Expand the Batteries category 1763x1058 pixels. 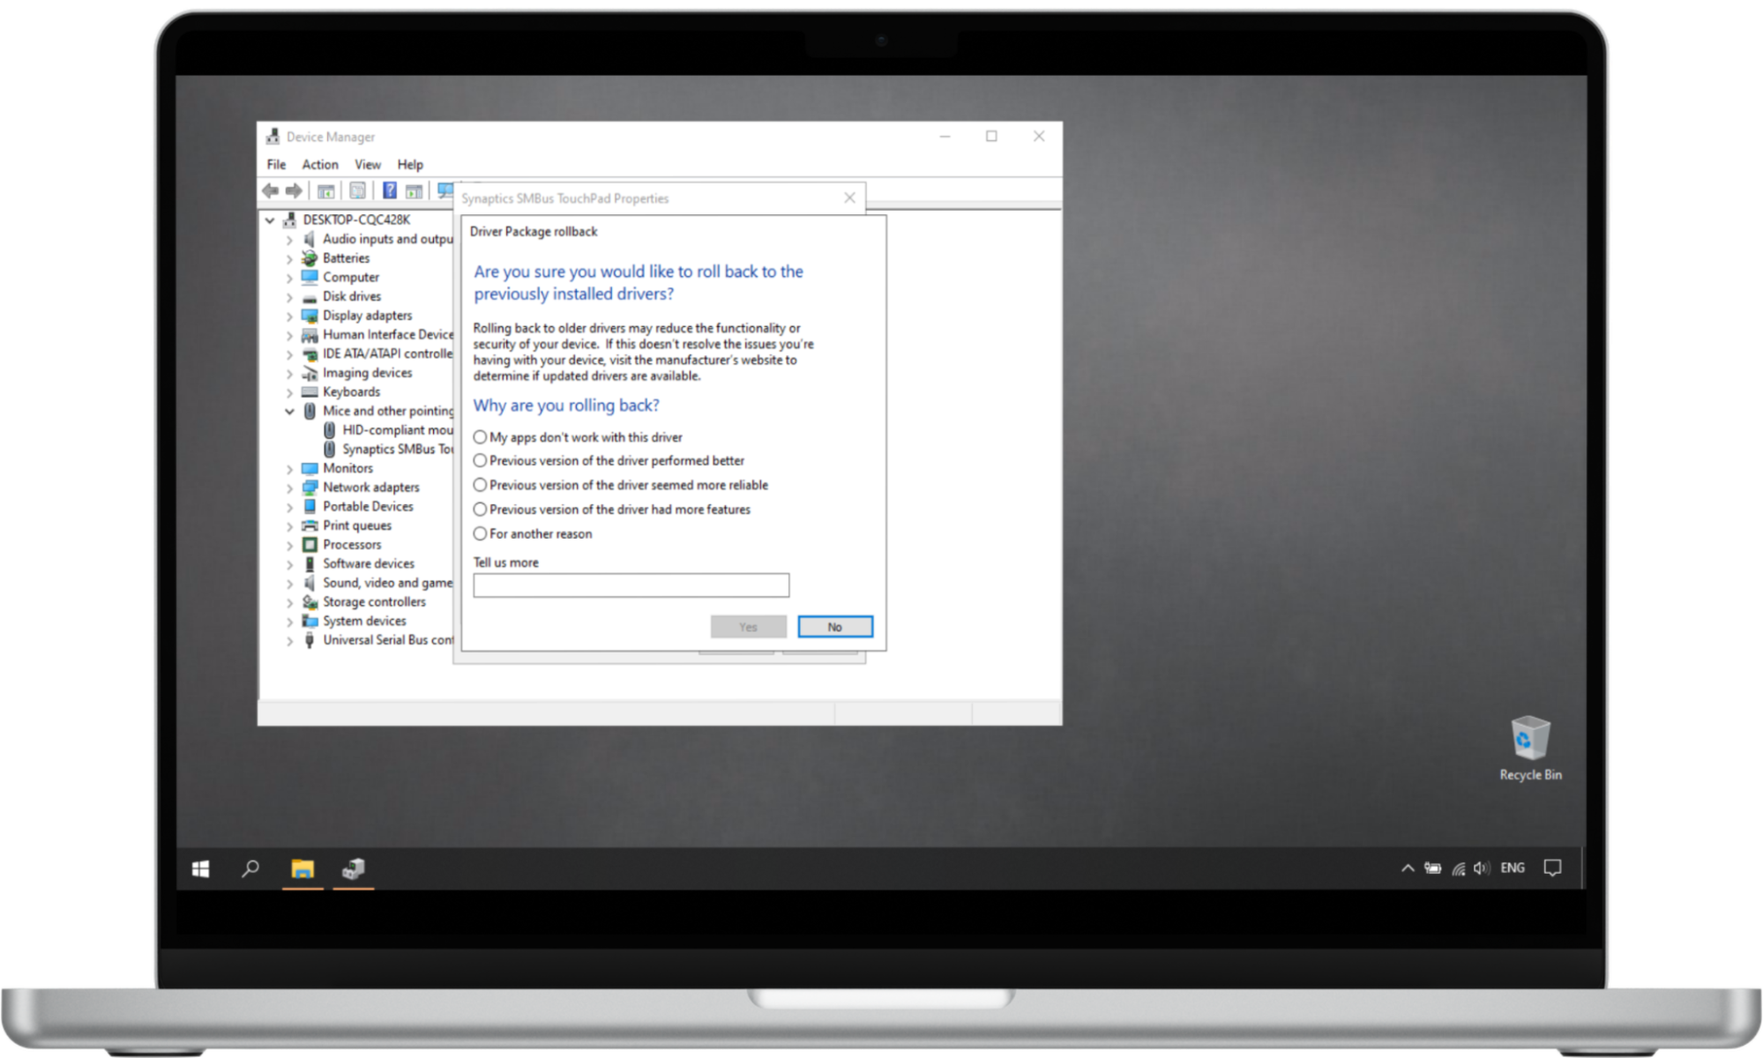click(289, 259)
